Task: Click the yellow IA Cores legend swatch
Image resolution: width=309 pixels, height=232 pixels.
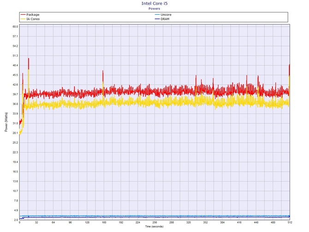Action: pos(23,19)
